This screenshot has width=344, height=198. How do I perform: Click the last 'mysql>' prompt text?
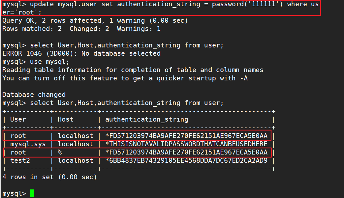click(14, 193)
